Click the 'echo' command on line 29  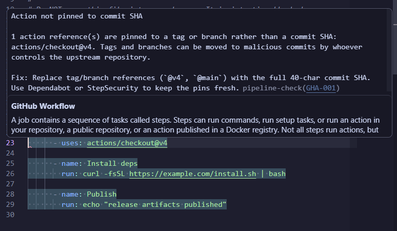coord(91,204)
